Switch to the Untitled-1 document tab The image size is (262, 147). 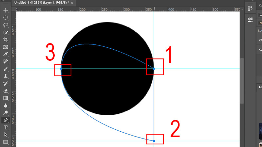tap(42, 3)
